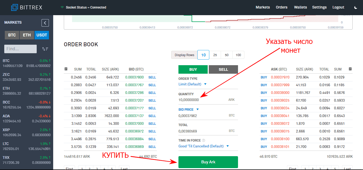The height and width of the screenshot is (170, 363).
Task: Click the Bittrex logo icon
Action: pos(14,7)
